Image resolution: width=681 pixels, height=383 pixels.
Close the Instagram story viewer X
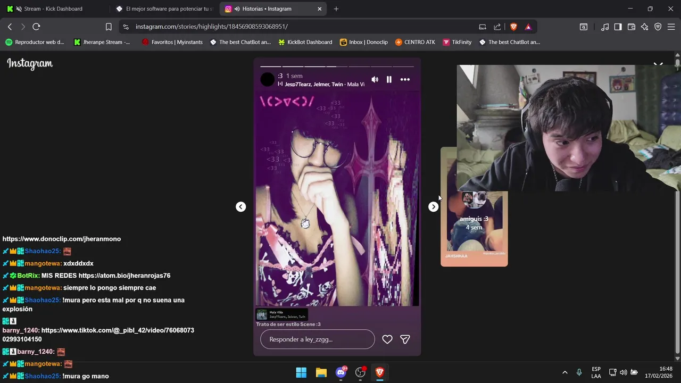click(658, 63)
